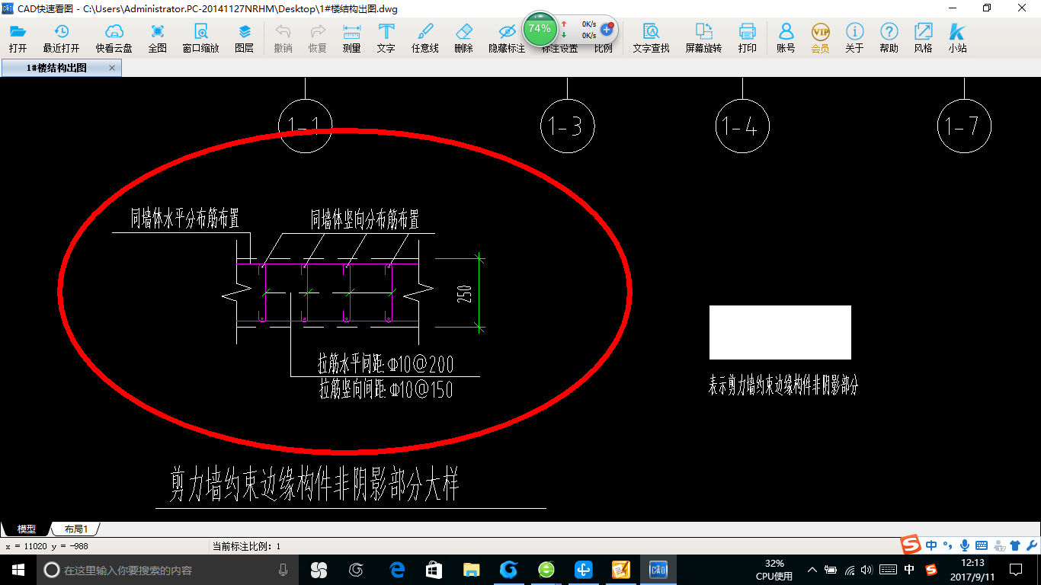Viewport: 1041px width, 585px height.
Task: Open 小站 K site
Action: pos(957,37)
